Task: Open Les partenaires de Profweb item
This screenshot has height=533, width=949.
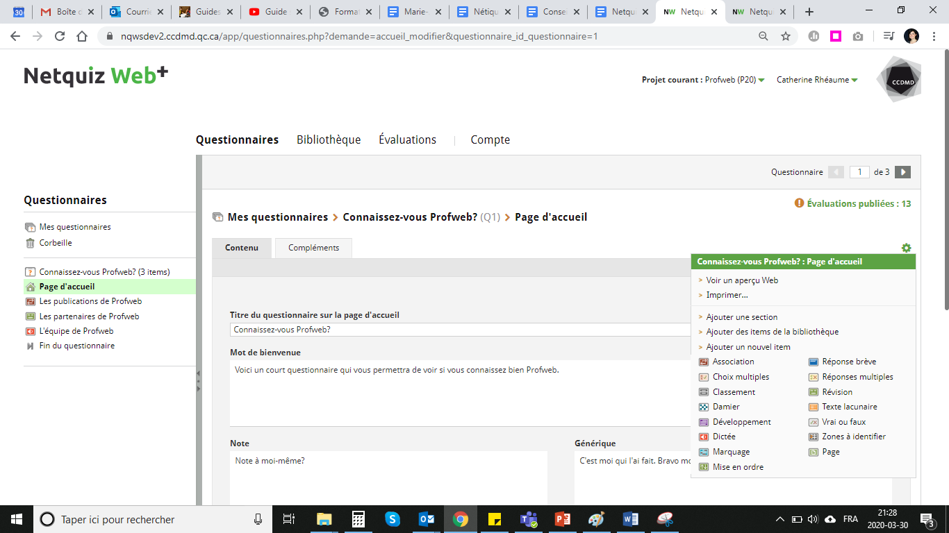Action: click(x=89, y=316)
